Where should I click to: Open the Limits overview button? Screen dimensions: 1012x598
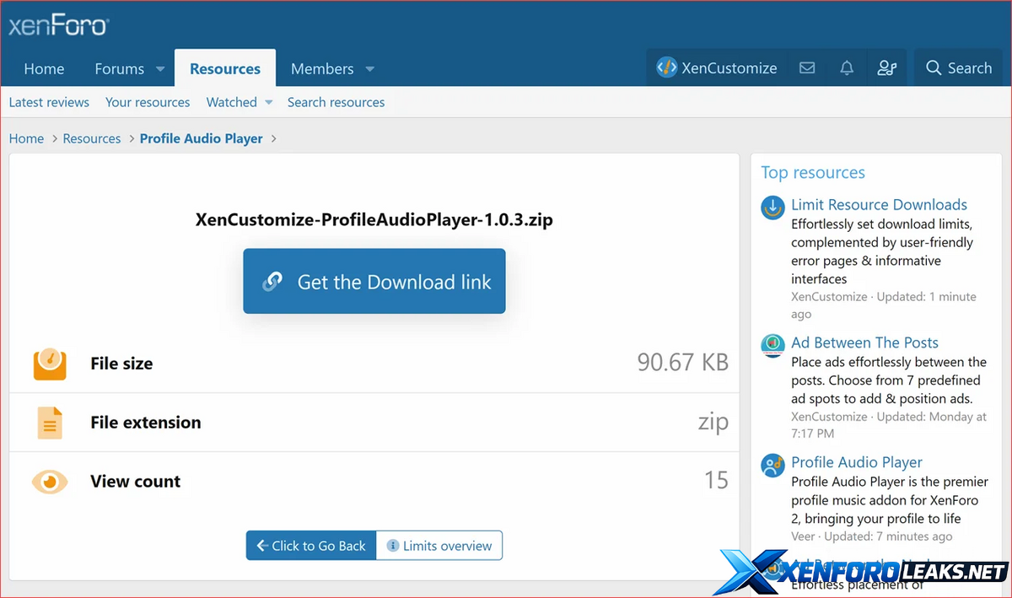[439, 546]
